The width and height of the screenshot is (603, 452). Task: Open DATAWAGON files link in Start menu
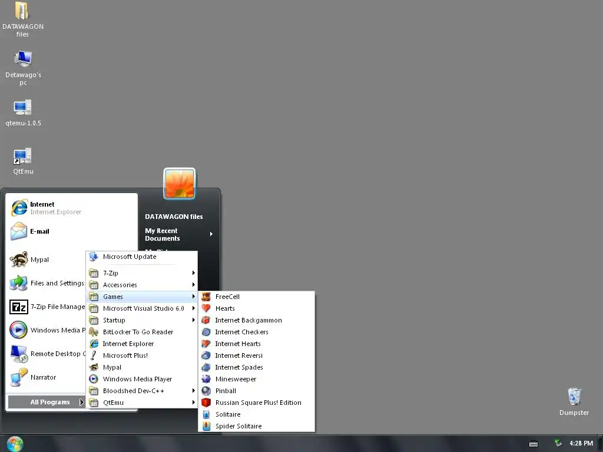tap(174, 217)
